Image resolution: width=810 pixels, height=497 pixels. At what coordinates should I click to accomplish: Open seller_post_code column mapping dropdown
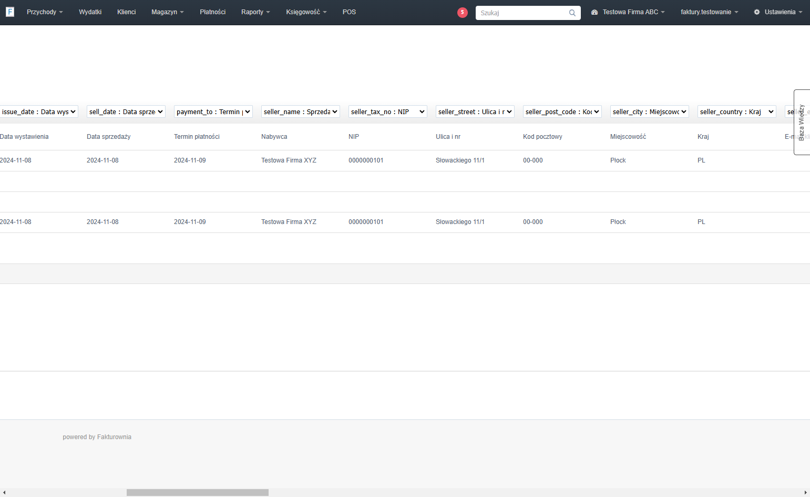[562, 111]
